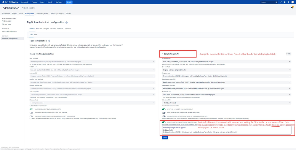
Task: Open Progress field dropdown for Sample Program PI
Action: click(227, 76)
